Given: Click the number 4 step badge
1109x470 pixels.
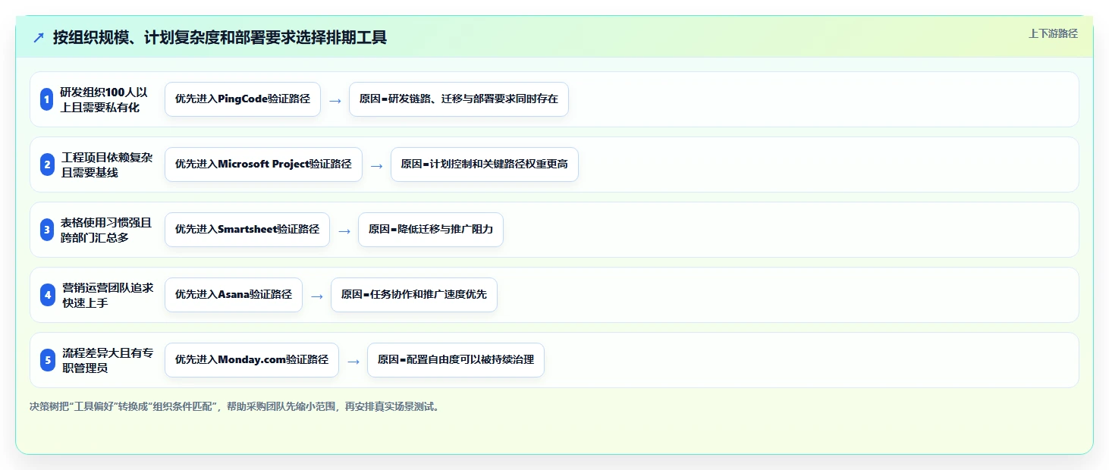Looking at the screenshot, I should point(47,295).
